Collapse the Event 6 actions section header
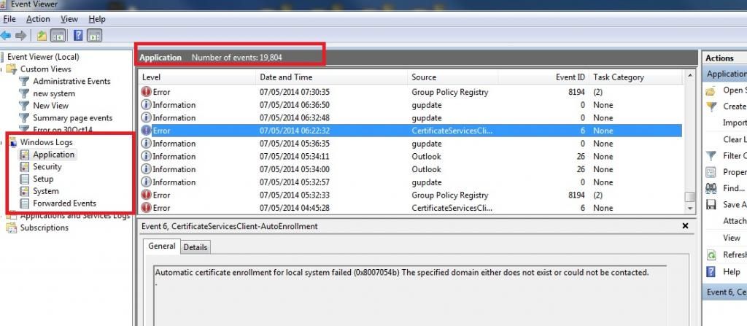 724,292
